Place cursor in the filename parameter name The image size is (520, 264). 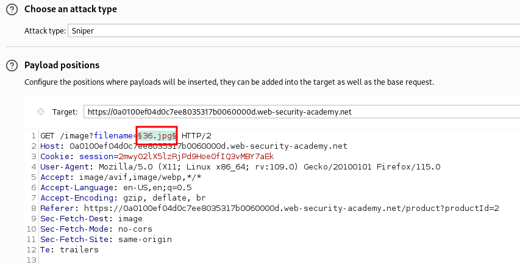click(x=113, y=135)
